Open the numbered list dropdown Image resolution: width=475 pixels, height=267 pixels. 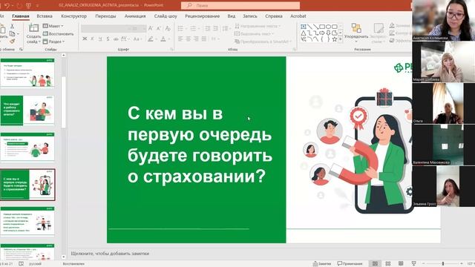click(194, 28)
